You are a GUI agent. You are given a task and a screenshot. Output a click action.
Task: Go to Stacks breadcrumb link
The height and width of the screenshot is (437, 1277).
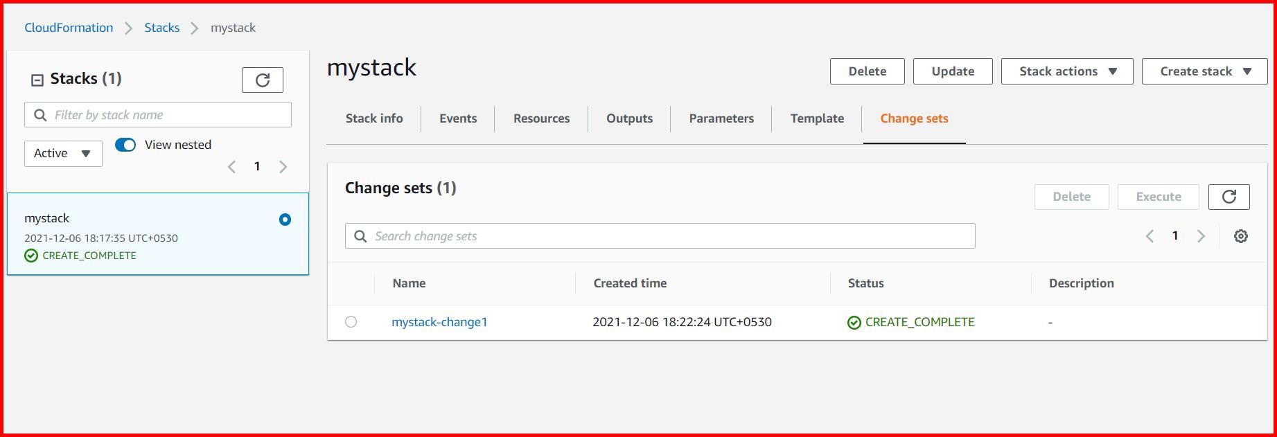162,28
